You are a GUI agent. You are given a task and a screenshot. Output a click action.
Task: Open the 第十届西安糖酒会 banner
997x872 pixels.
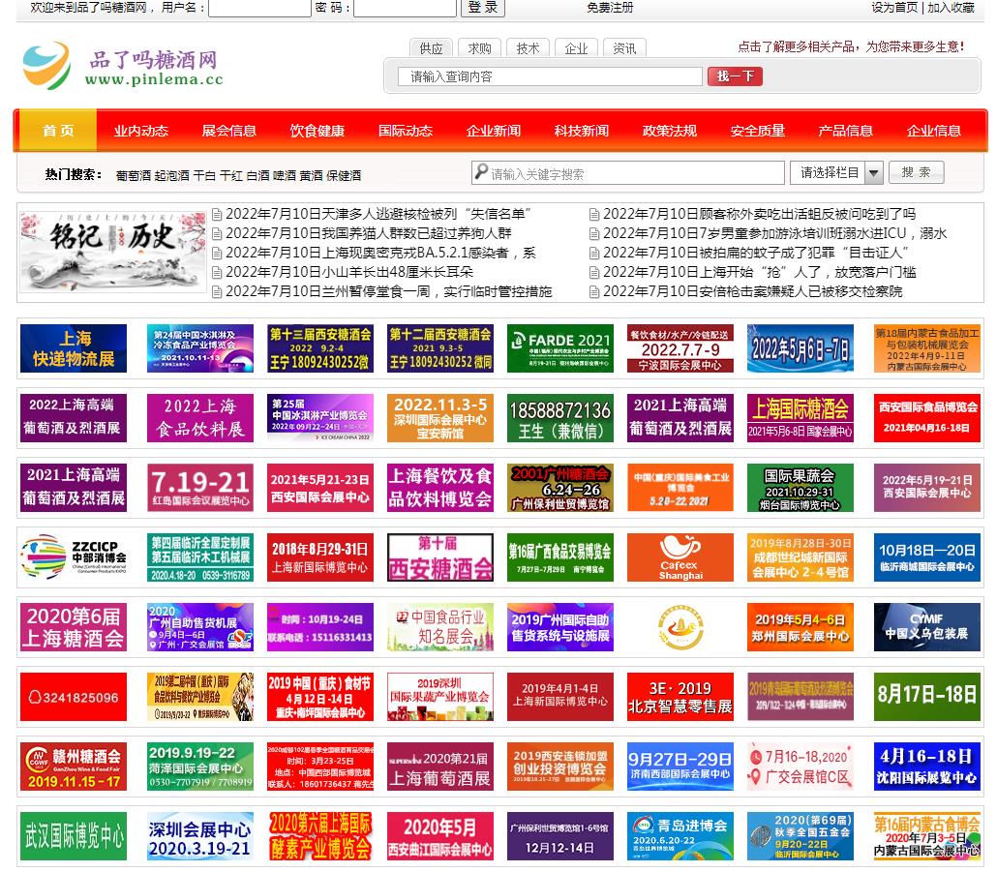(440, 557)
